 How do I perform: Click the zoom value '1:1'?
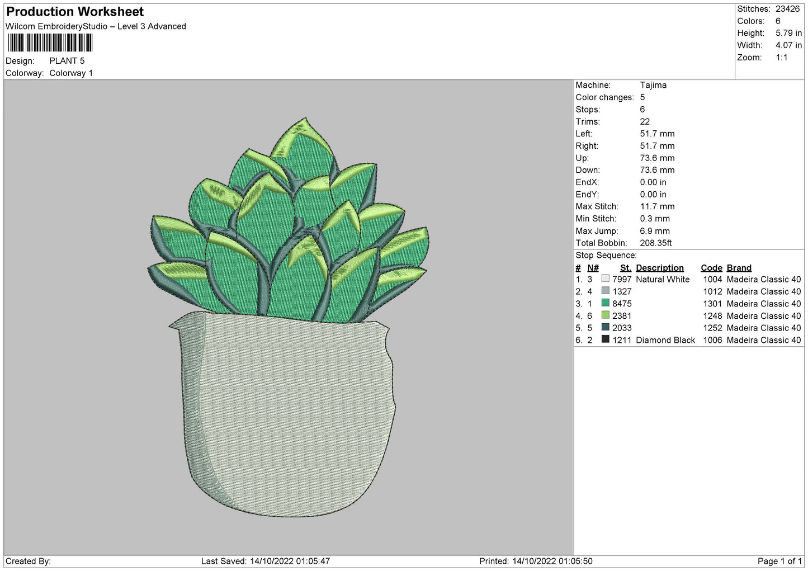point(781,58)
